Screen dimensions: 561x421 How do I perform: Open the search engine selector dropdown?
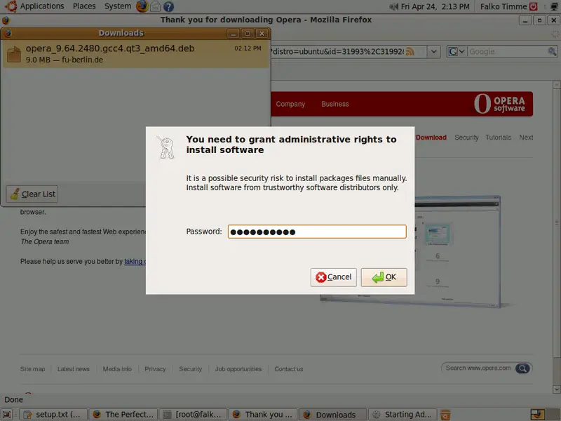tap(457, 51)
